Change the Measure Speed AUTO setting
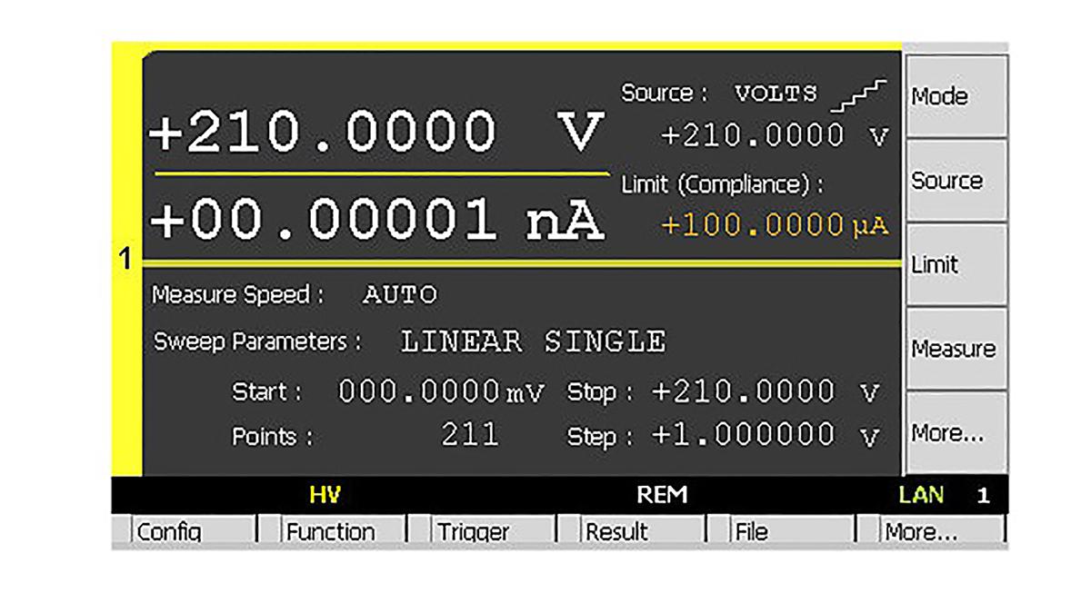This screenshot has width=1091, height=613. 400,295
